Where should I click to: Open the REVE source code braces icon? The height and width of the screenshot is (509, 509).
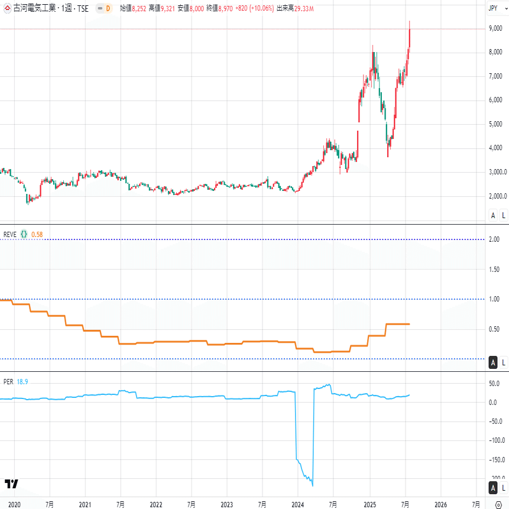point(24,234)
